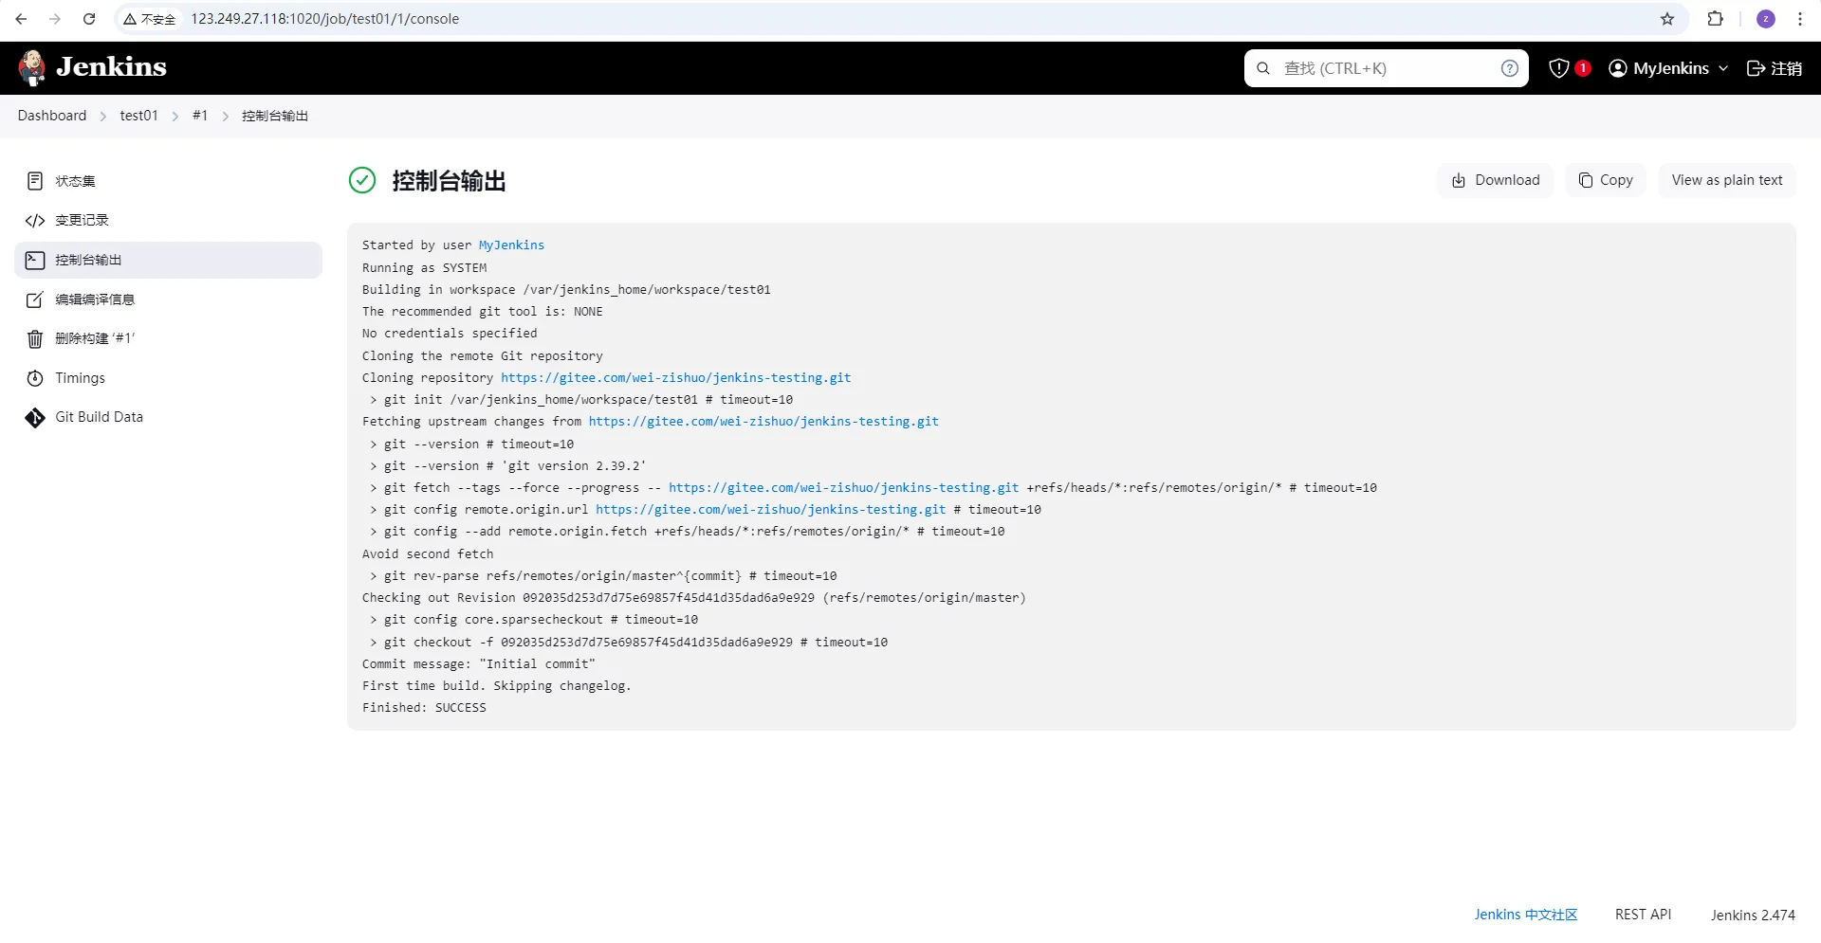1821x943 pixels.
Task: Open 状态集 in the sidebar
Action: click(169, 181)
